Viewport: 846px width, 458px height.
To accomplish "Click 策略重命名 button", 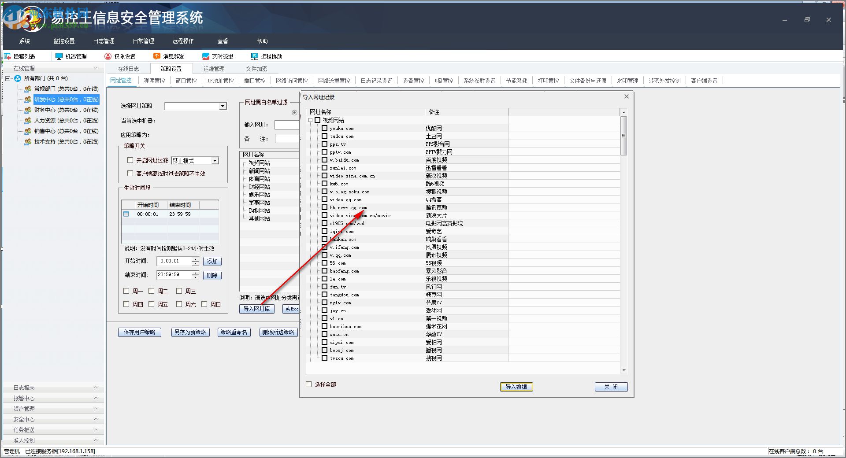I will (234, 332).
